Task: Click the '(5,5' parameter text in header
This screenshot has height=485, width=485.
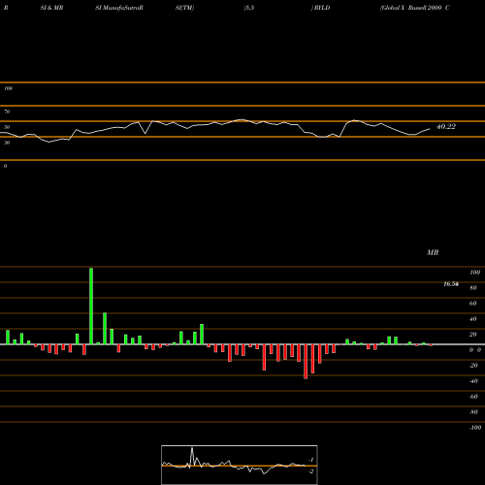Action: (249, 8)
